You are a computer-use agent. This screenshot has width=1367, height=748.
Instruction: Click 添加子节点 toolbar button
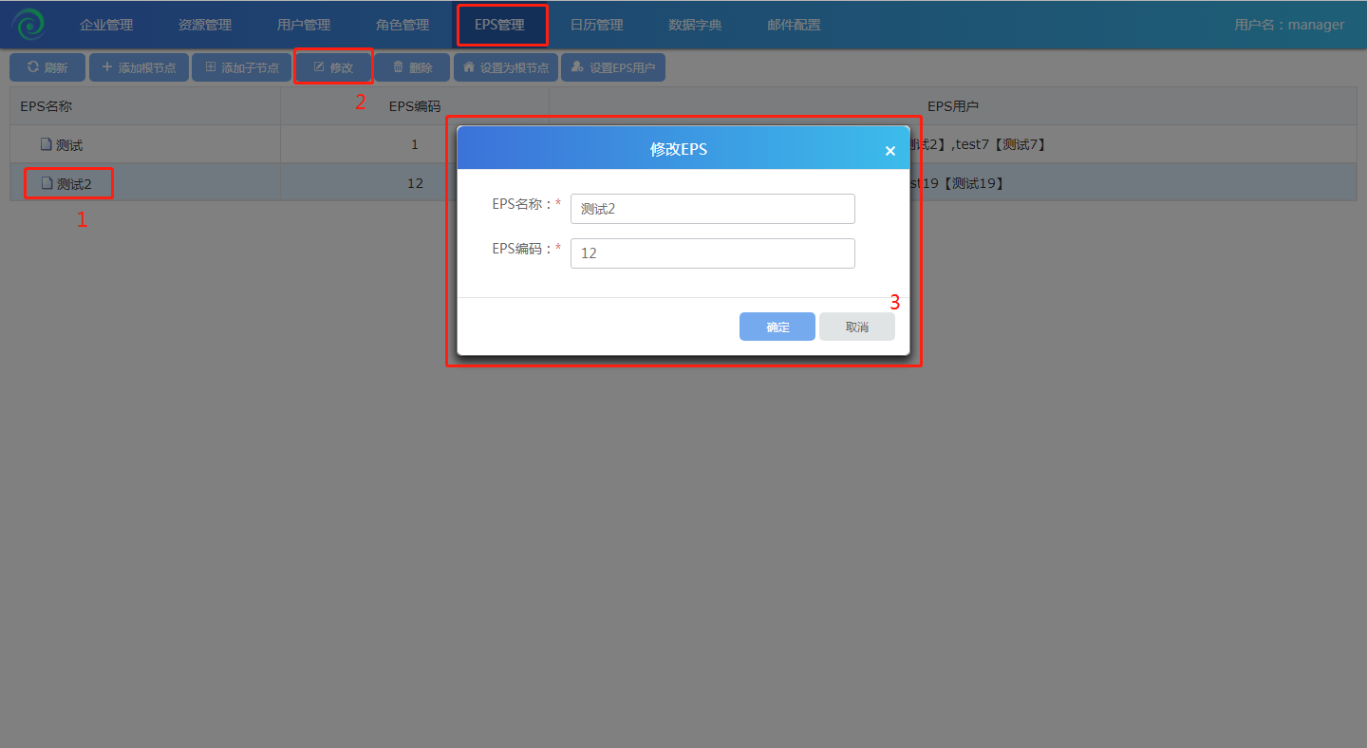[241, 67]
